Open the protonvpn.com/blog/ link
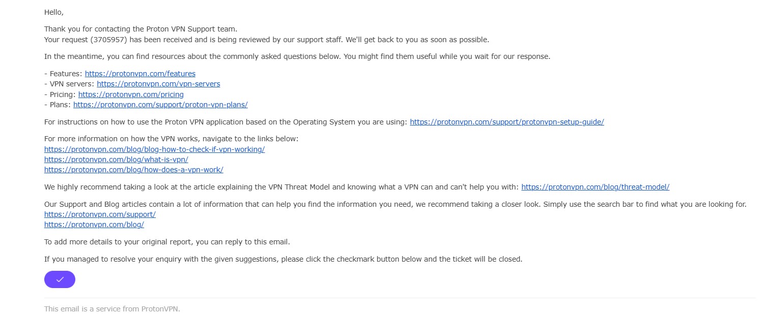Image resolution: width=766 pixels, height=316 pixels. point(94,225)
